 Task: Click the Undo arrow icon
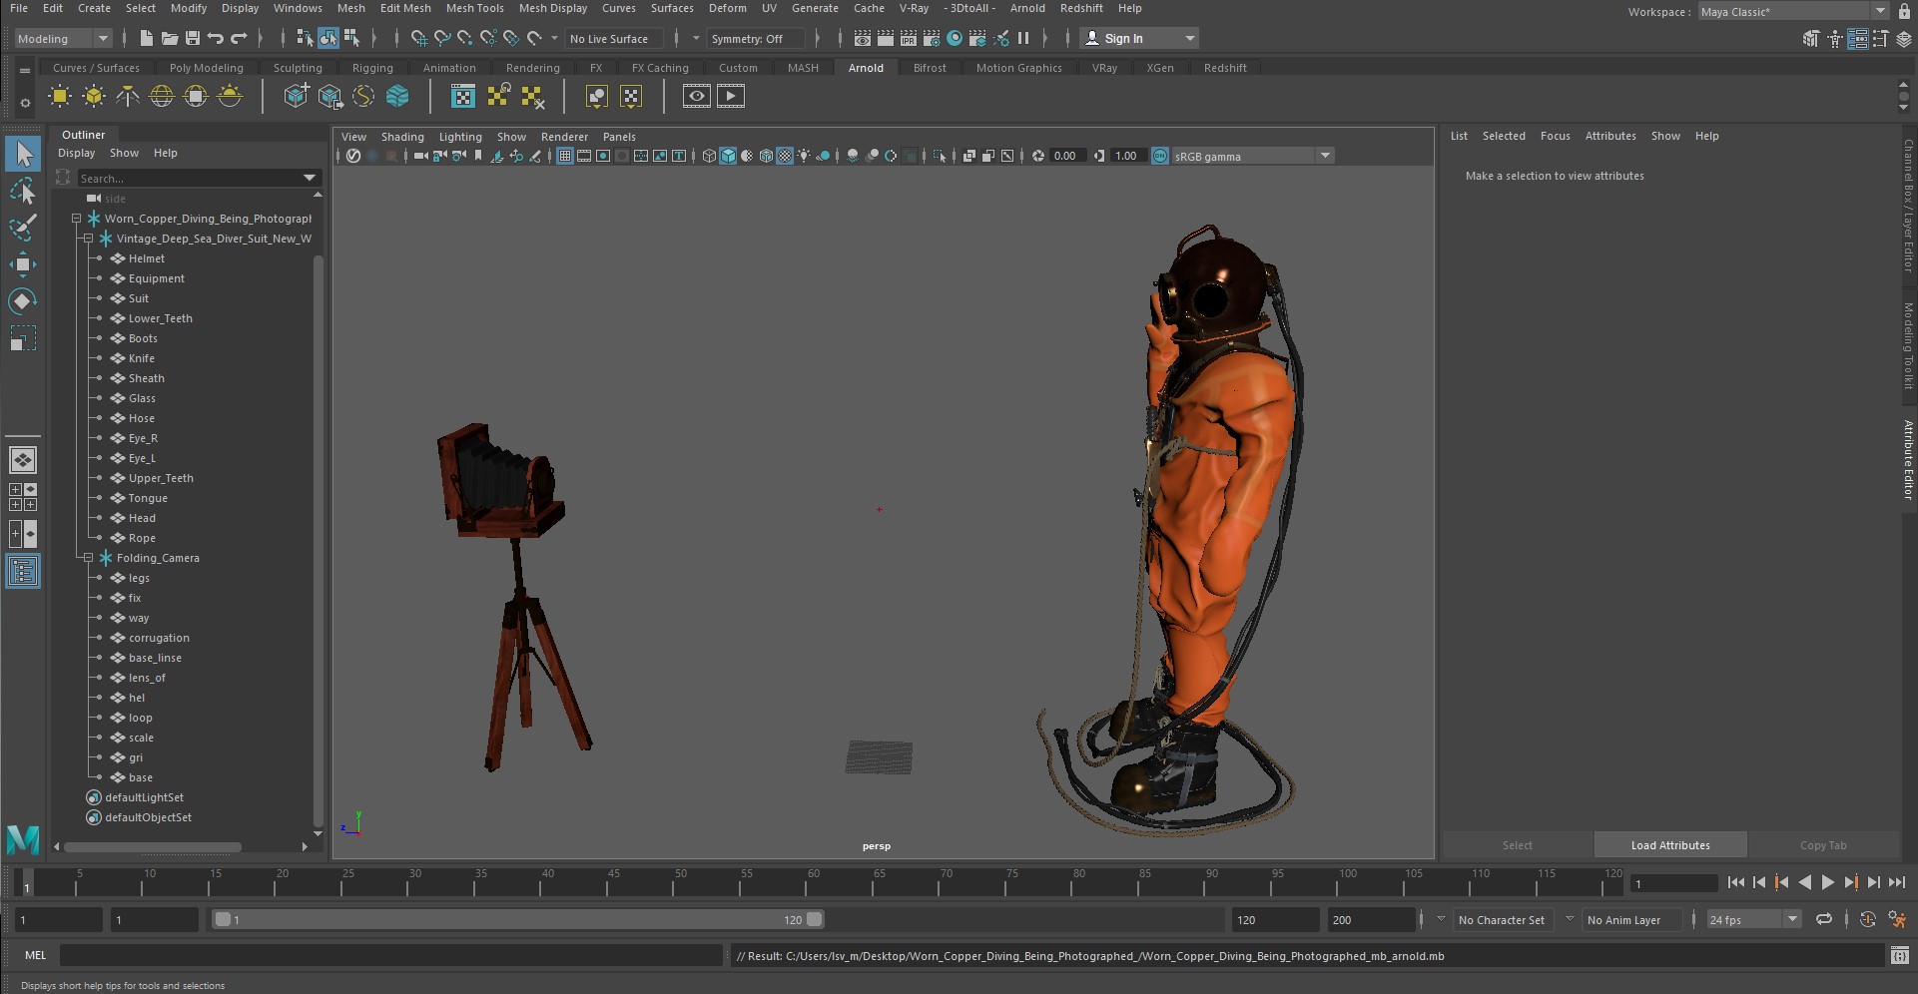(x=216, y=38)
